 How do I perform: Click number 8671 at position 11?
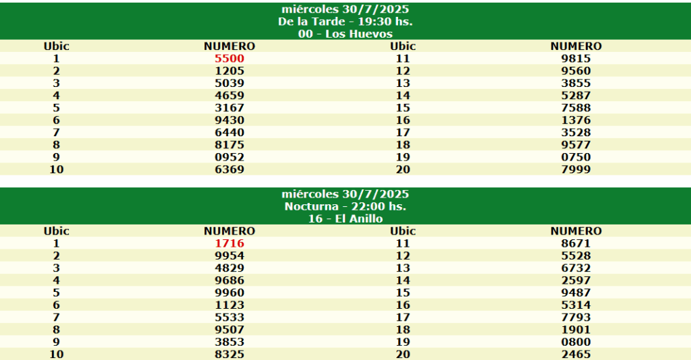[576, 243]
